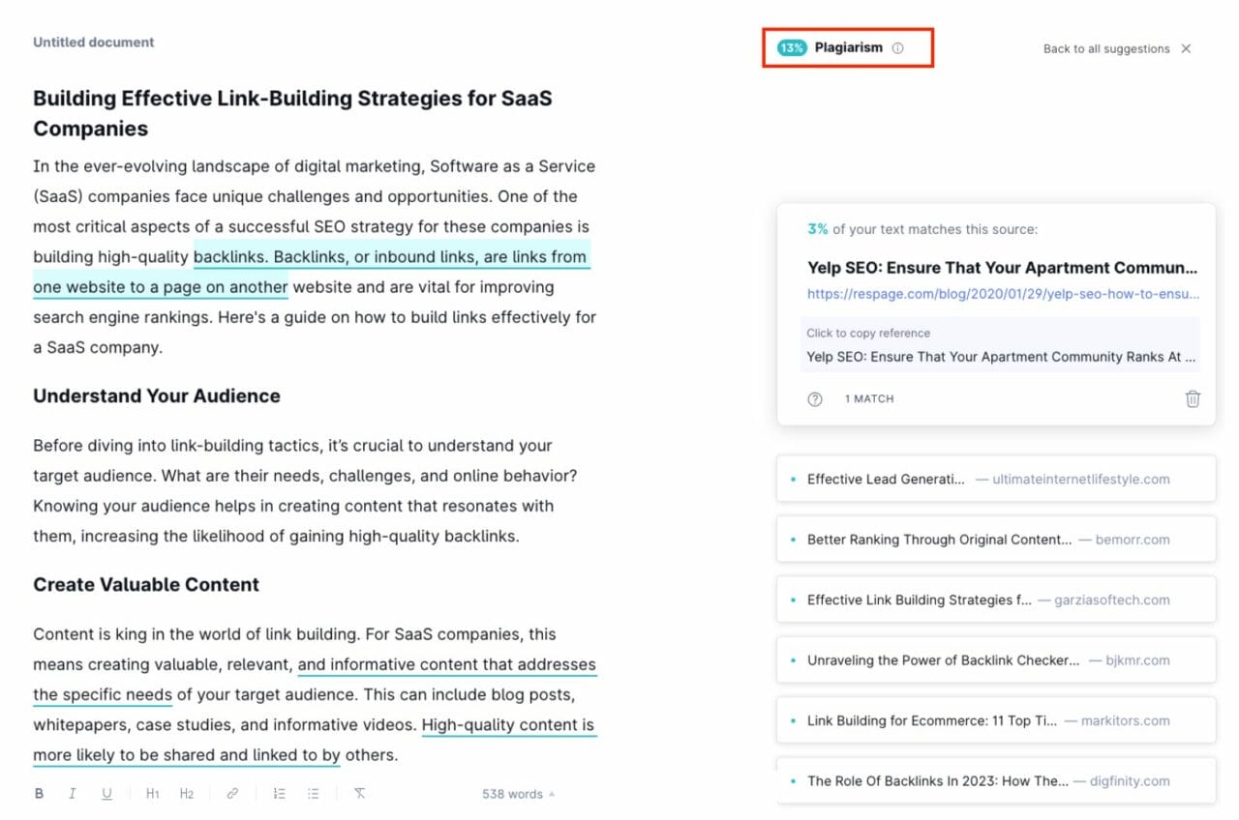This screenshot has width=1239, height=820.
Task: Select the bemorr.com source suggestion
Action: coord(995,540)
